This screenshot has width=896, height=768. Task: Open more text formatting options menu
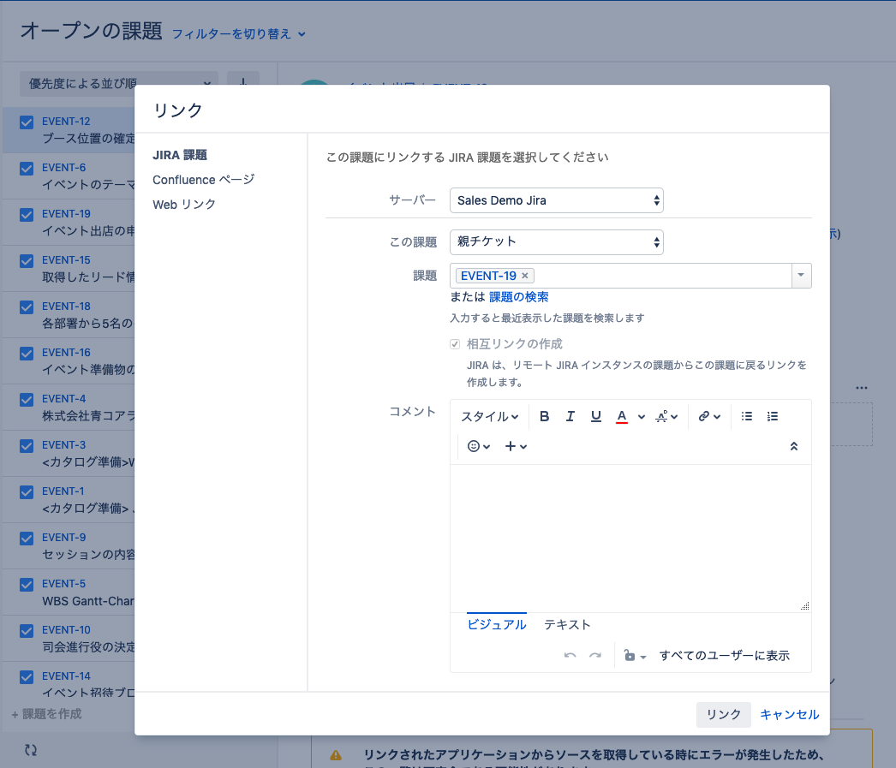666,416
